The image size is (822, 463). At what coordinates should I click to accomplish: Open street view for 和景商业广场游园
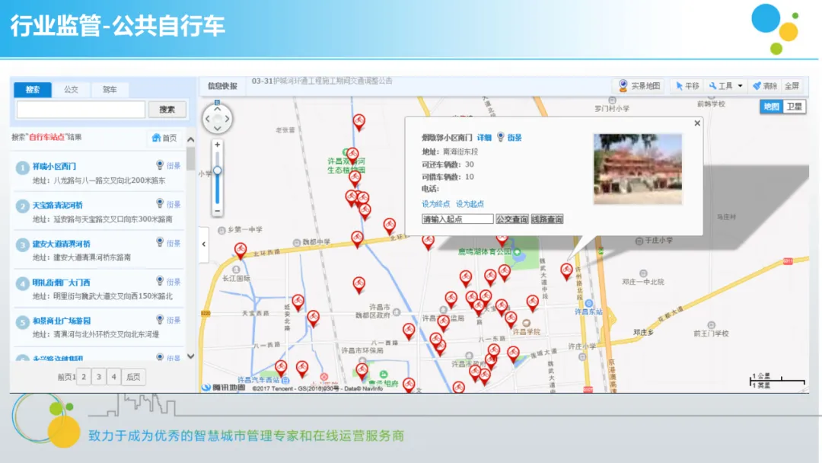coord(168,320)
